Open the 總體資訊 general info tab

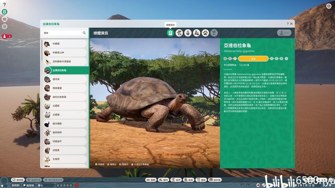pos(170,33)
